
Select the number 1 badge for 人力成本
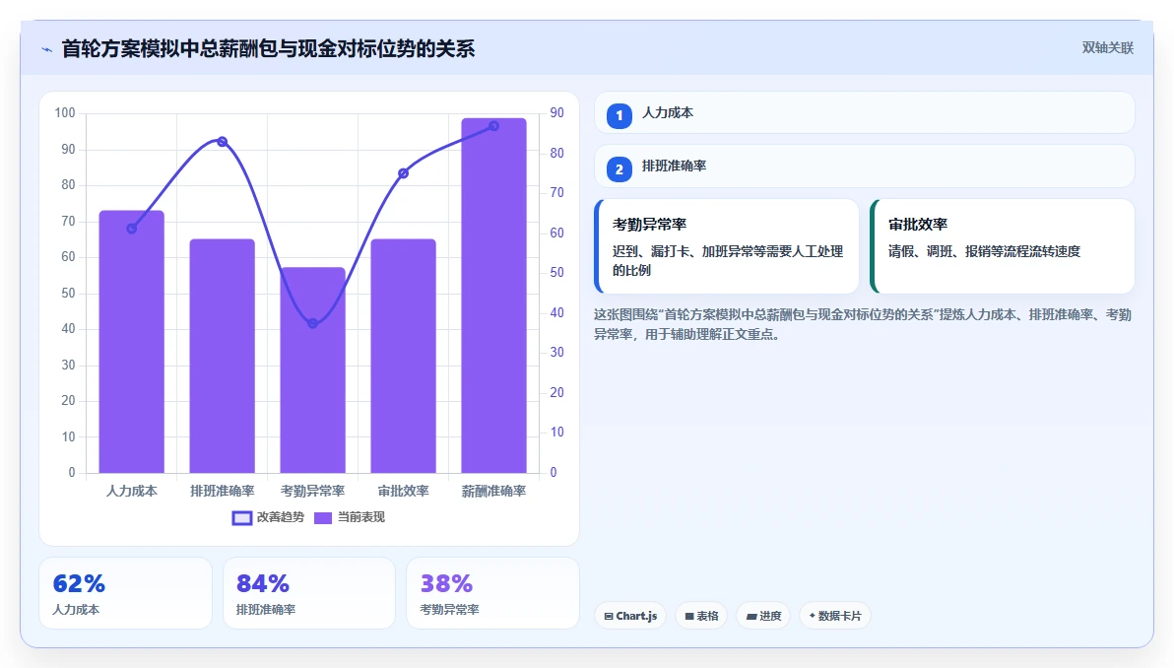[620, 116]
